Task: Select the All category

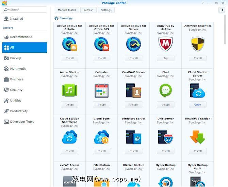Action: [25, 47]
